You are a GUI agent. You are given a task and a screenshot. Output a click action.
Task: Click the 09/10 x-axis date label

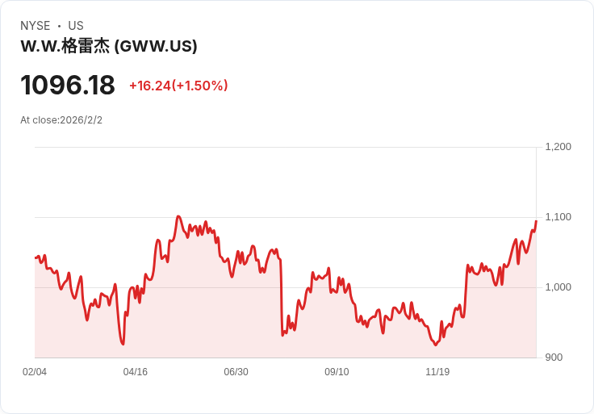coord(337,371)
